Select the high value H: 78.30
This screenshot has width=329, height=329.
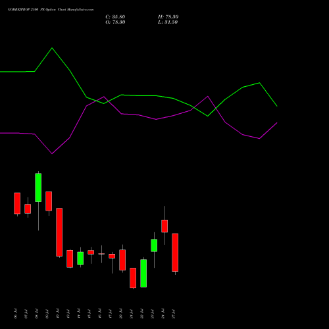click(168, 17)
